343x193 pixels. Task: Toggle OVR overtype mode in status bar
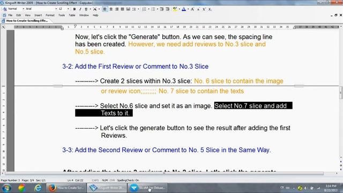tap(112, 180)
